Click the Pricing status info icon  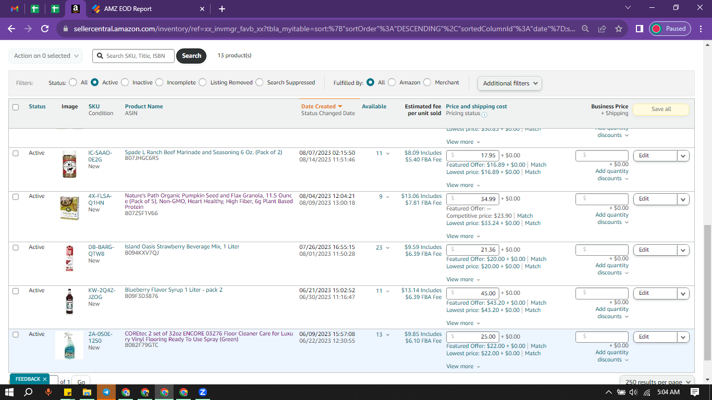click(484, 115)
